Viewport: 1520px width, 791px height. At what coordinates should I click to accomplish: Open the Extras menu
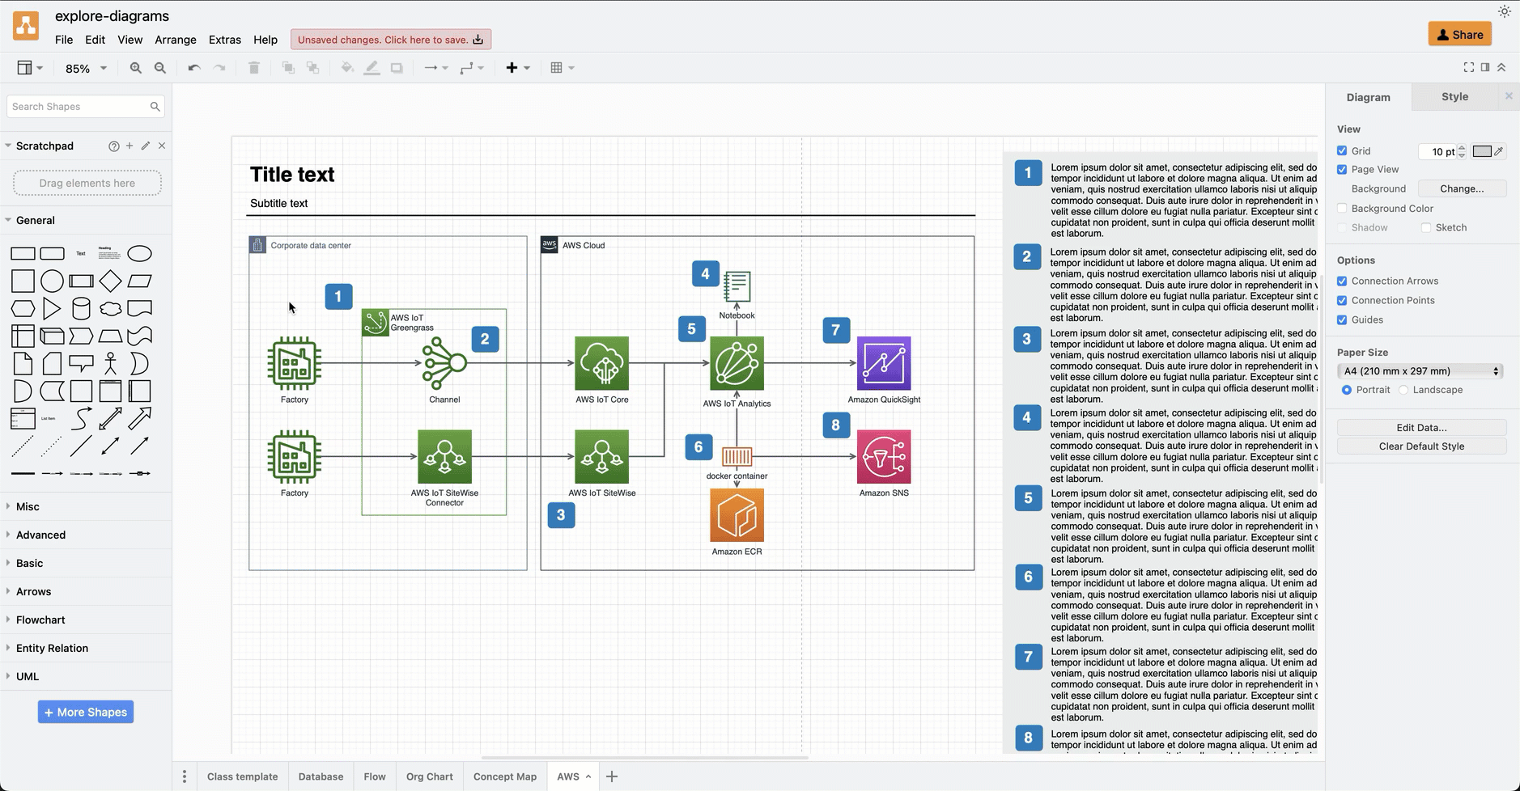tap(225, 40)
